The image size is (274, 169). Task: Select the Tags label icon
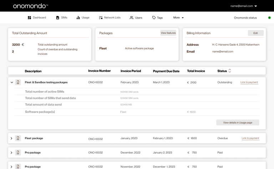154,17
